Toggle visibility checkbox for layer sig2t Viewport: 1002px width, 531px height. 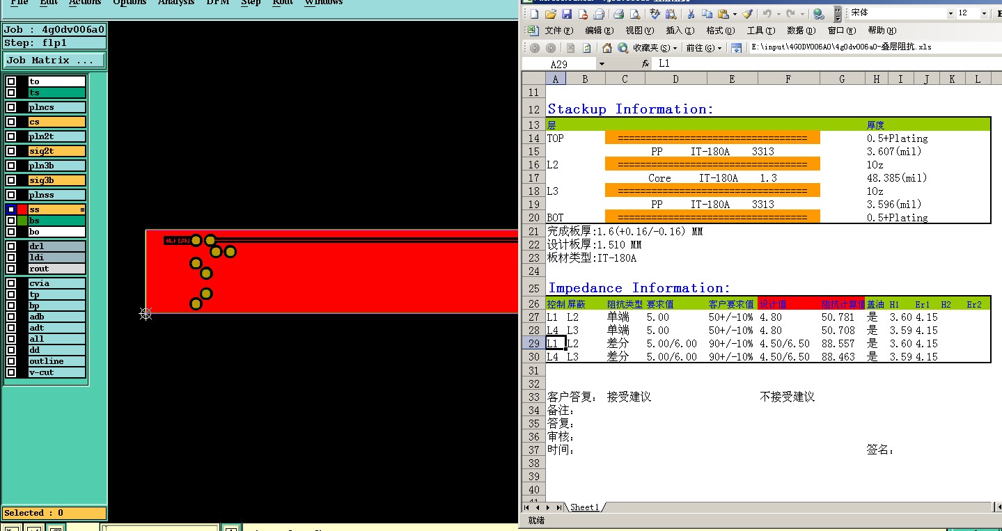(x=11, y=151)
